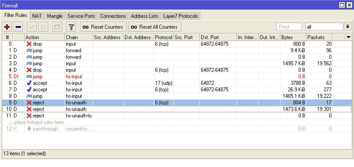Open the 'all' chain filter dropdown
This screenshot has width=354, height=167.
pos(324,27)
